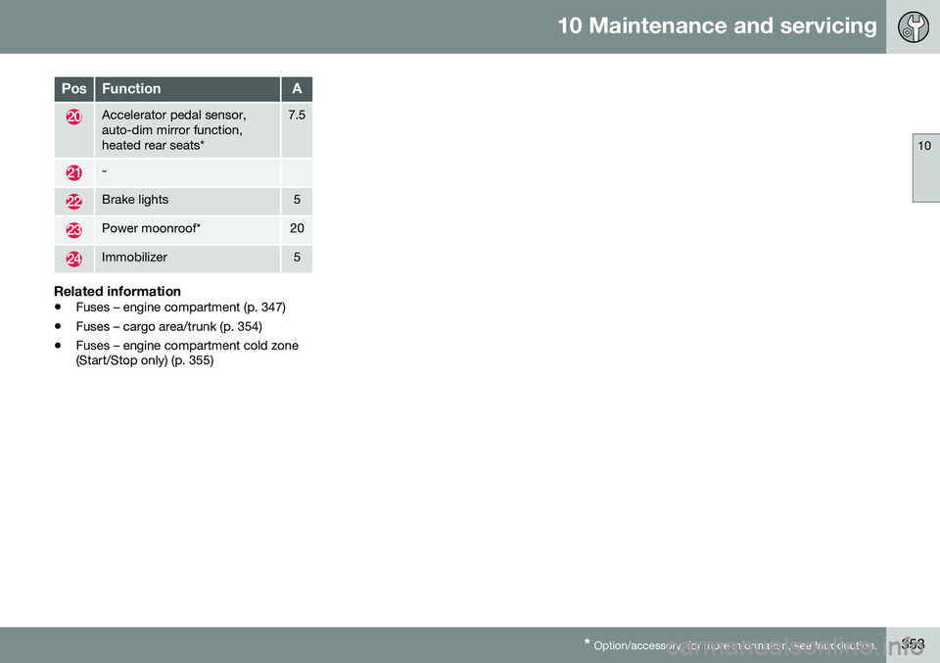The width and height of the screenshot is (940, 663).
Task: Click the red fuse position 20 marker
Action: (73, 117)
